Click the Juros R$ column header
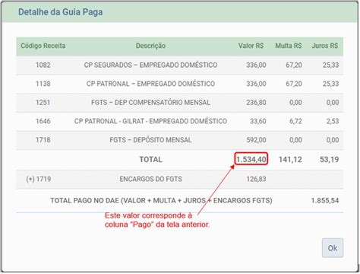Screen dimensions: 360x274 pos(325,46)
